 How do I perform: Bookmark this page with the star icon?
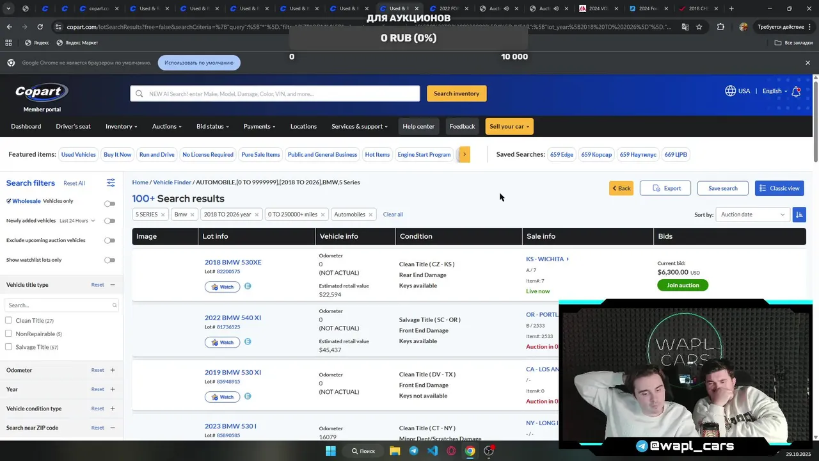click(x=699, y=27)
